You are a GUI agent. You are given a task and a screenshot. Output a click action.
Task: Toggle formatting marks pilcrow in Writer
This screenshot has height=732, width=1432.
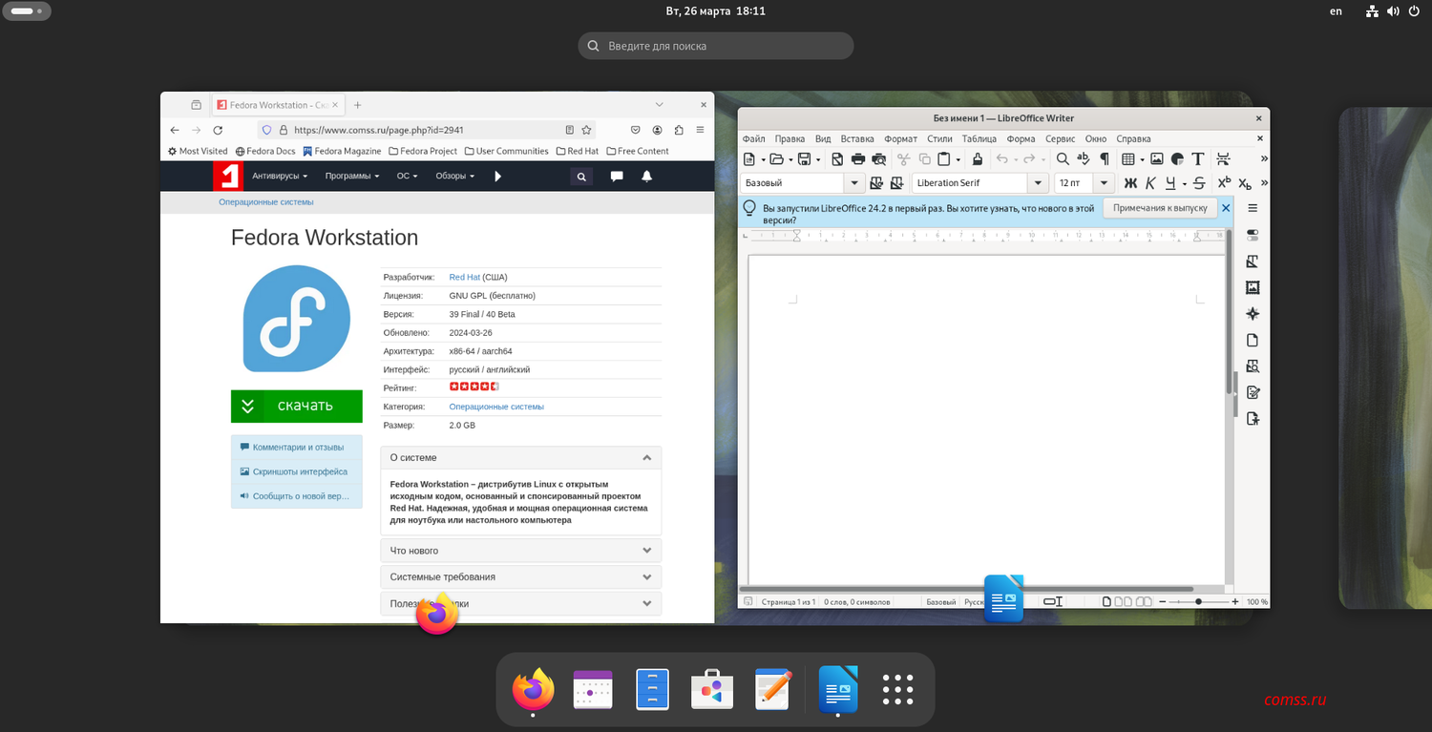point(1105,159)
